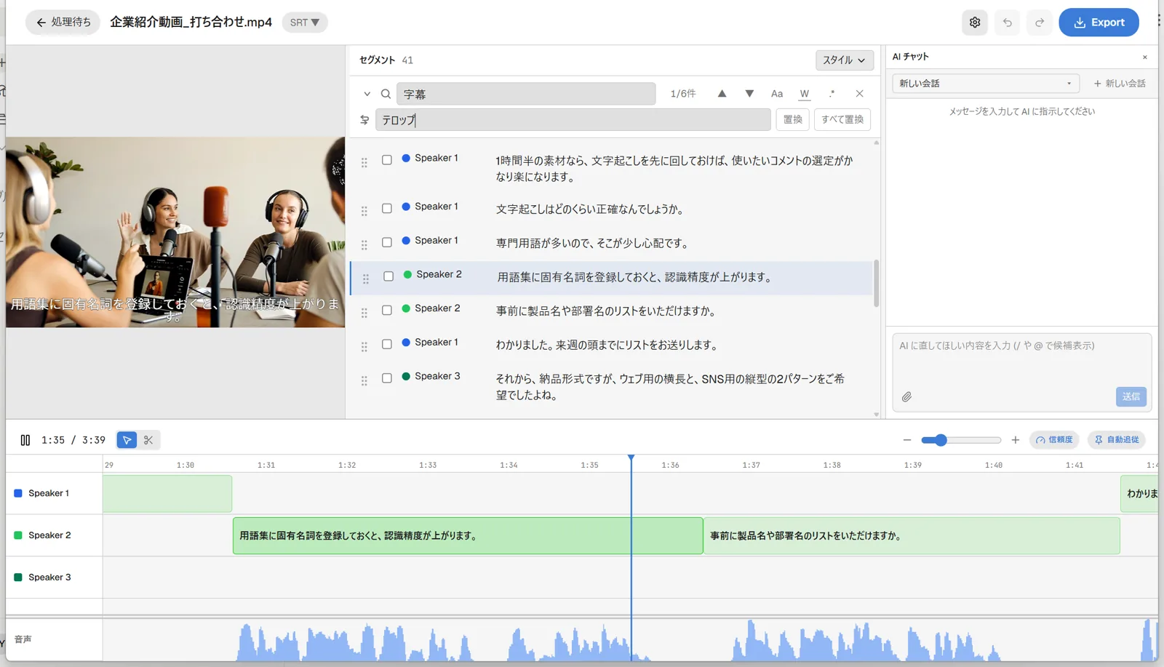The height and width of the screenshot is (667, 1164).
Task: Open the settings gear in top bar
Action: (x=975, y=23)
